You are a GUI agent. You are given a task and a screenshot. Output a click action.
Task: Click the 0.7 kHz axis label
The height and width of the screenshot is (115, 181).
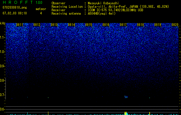[2, 95]
